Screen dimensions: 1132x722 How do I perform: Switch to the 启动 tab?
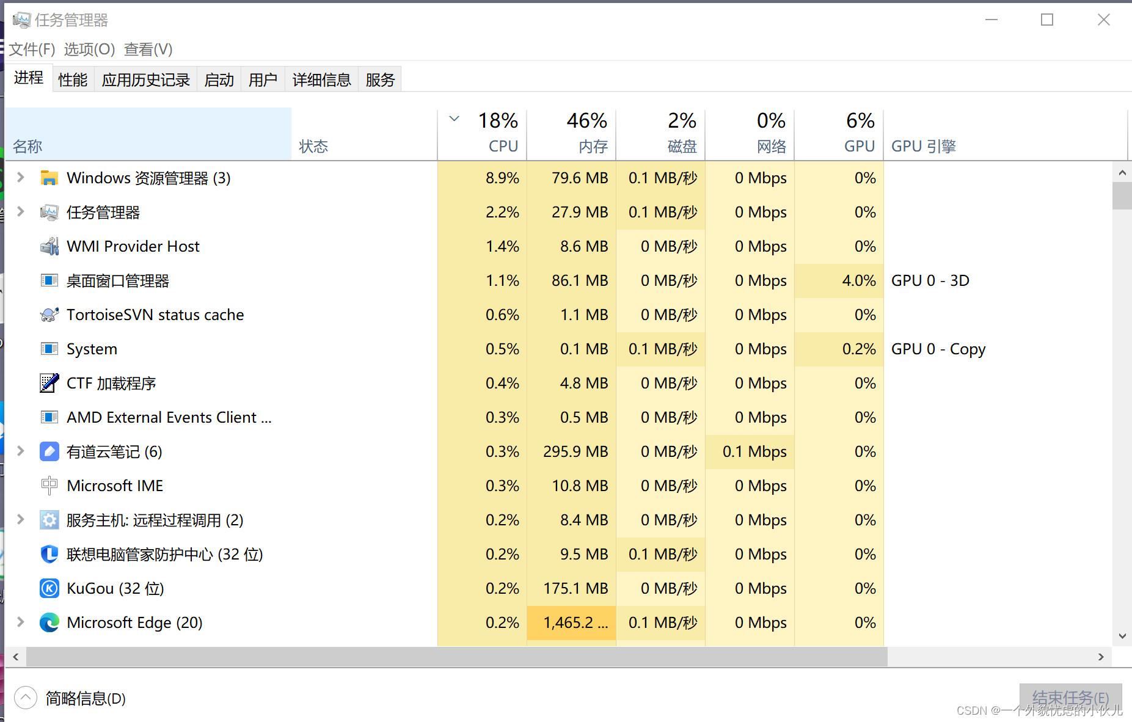(x=219, y=79)
